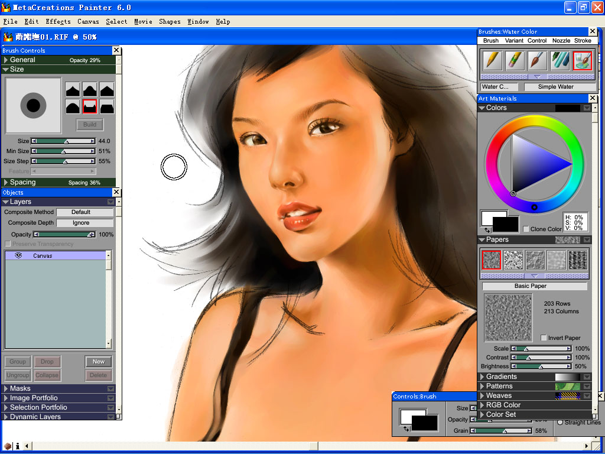This screenshot has height=454, width=605.
Task: Open the Layers section options menu icon
Action: tap(110, 202)
